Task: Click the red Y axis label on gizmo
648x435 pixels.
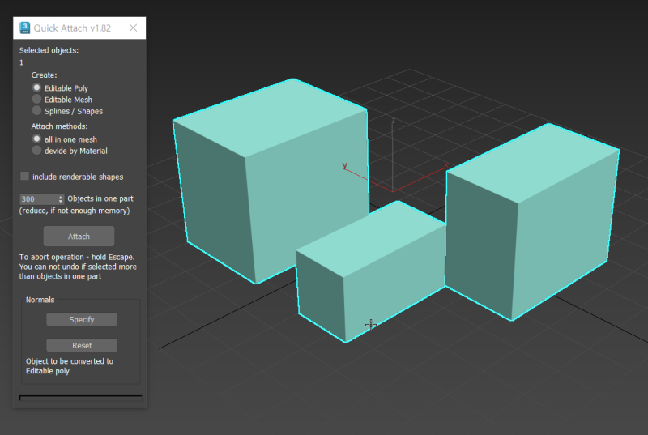Action: point(344,166)
